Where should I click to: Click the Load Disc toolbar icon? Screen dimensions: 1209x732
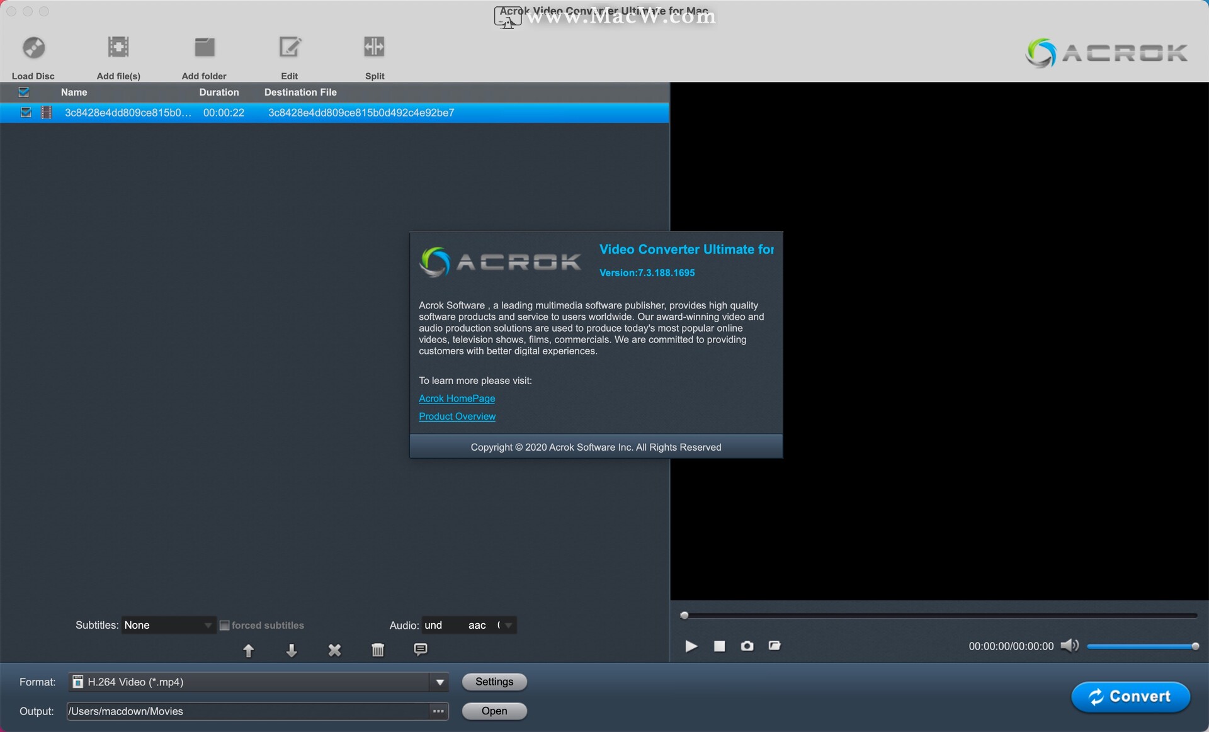click(34, 48)
